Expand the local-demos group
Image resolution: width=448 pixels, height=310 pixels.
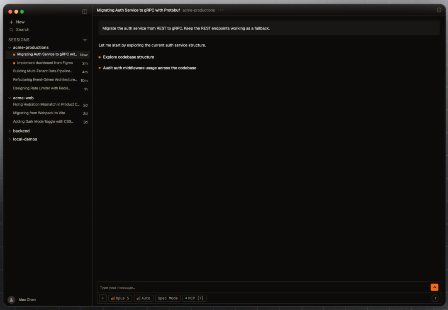point(10,139)
